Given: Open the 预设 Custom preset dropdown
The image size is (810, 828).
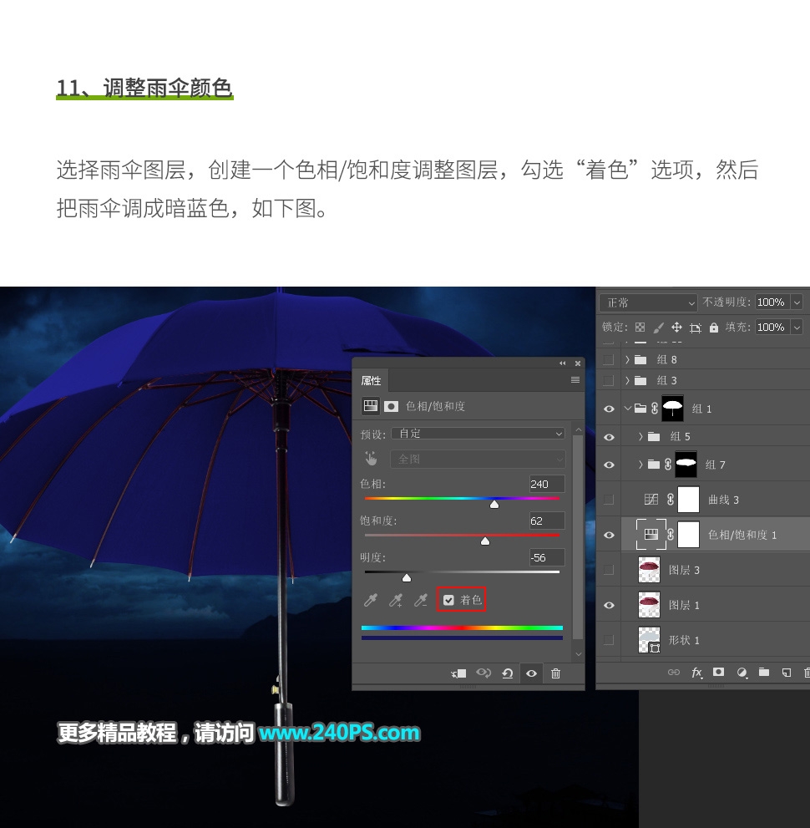Looking at the screenshot, I should (477, 434).
